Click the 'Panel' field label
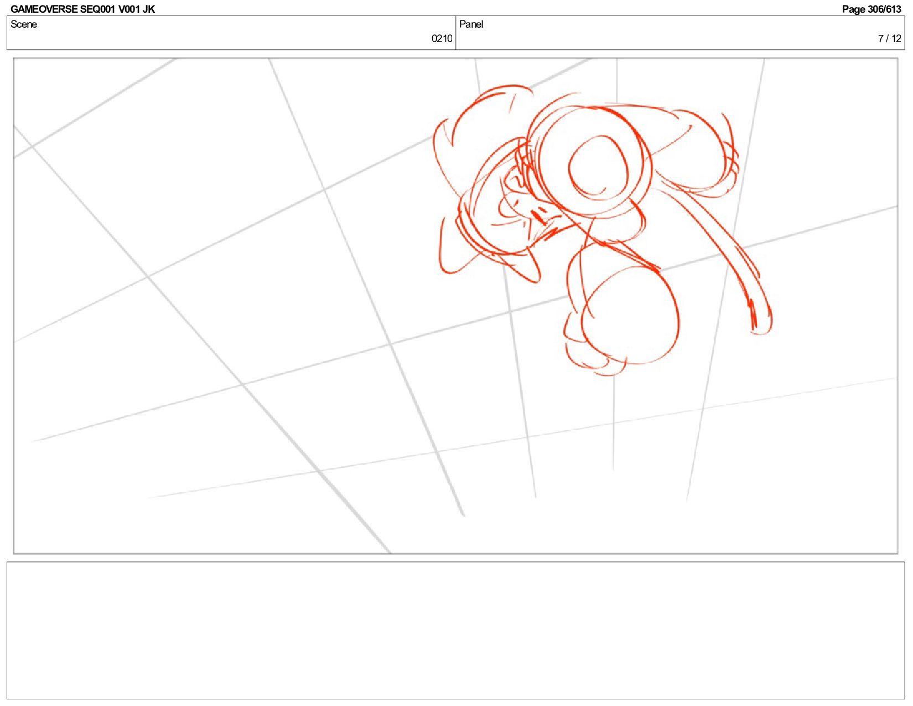This screenshot has height=706, width=913. (x=471, y=24)
